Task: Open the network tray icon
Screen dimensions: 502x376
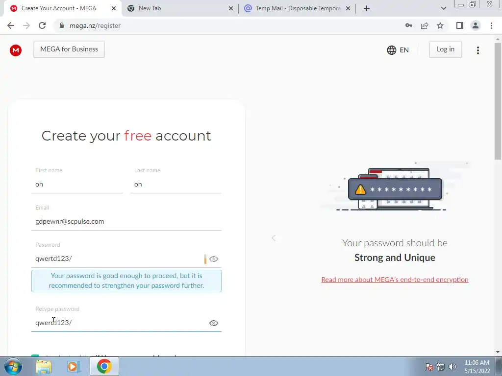Action: (441, 367)
